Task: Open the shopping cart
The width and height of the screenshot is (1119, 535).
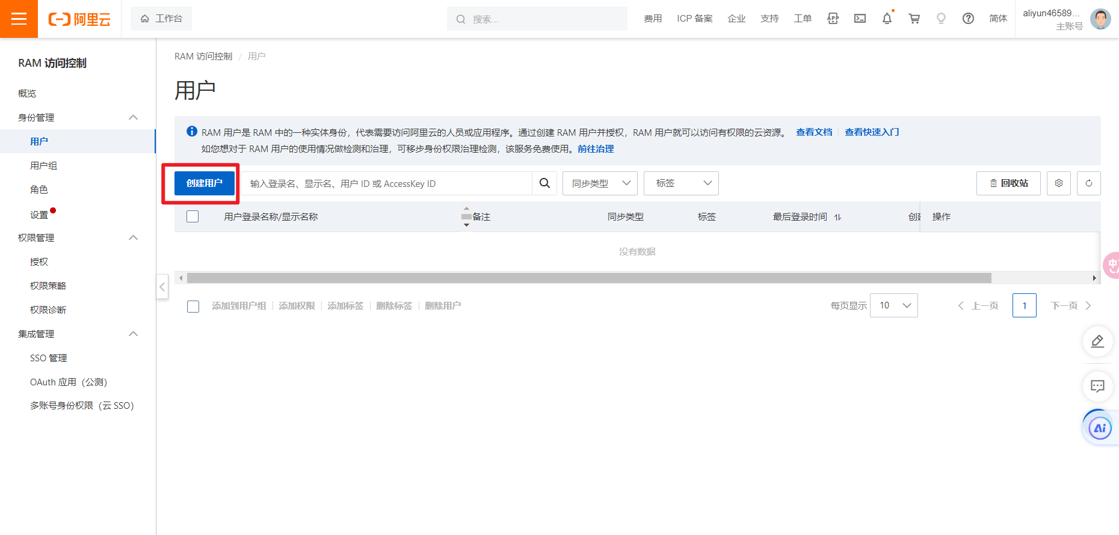Action: pos(914,19)
